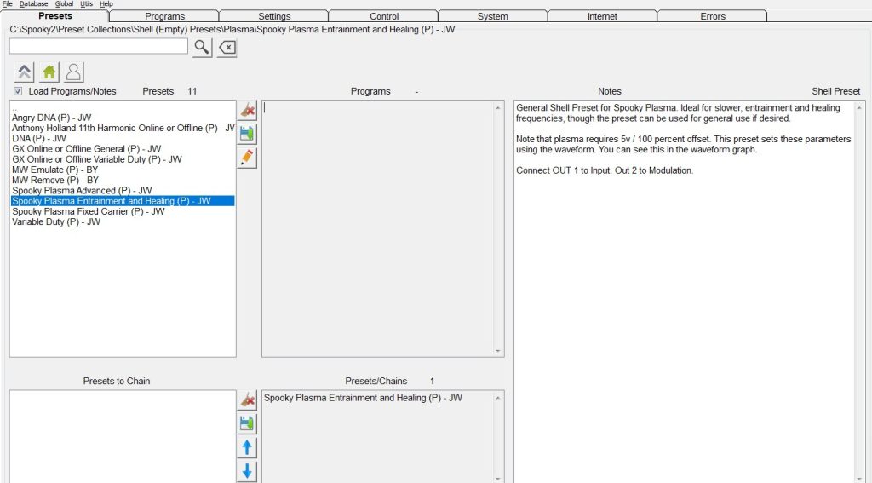Click inside the preset search input field

tap(98, 47)
